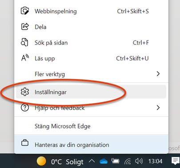Click the Läs upp read-aloud icon

point(25,58)
